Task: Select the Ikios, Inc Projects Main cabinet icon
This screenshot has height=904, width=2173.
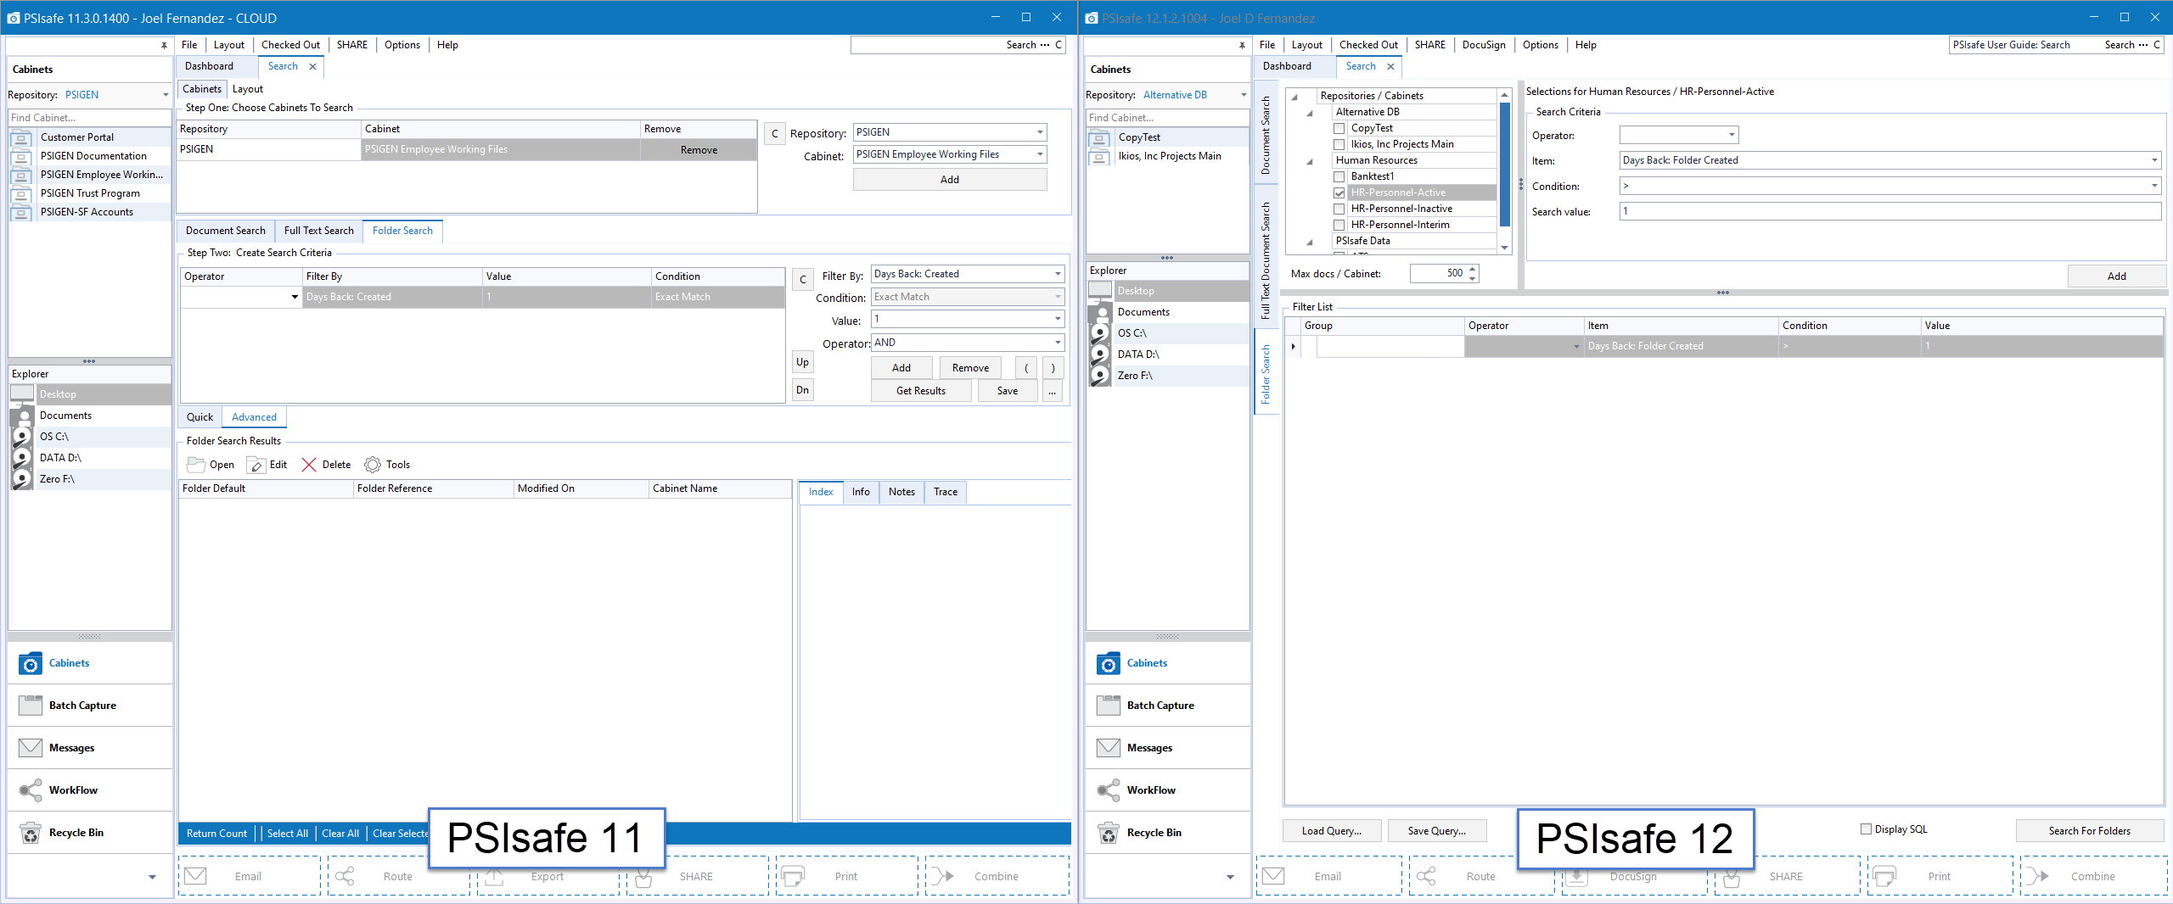Action: tap(1099, 156)
